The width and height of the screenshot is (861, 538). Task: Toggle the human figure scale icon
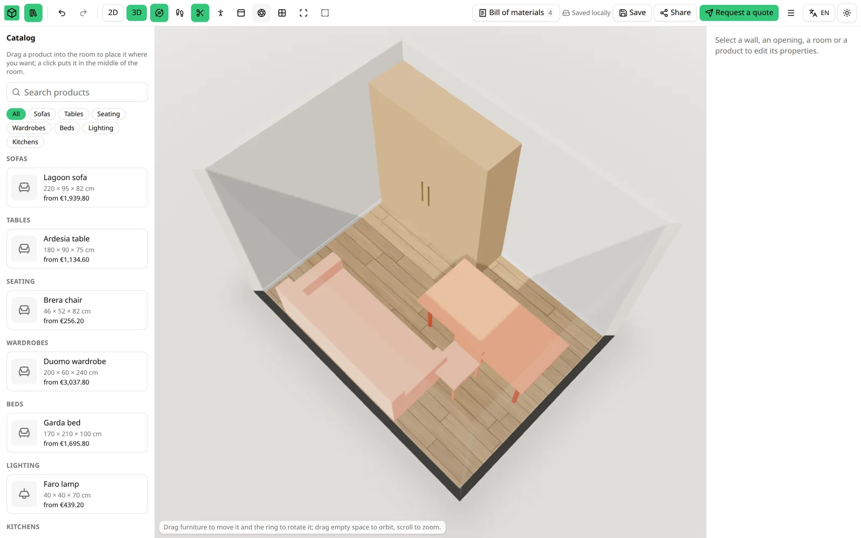[x=221, y=13]
